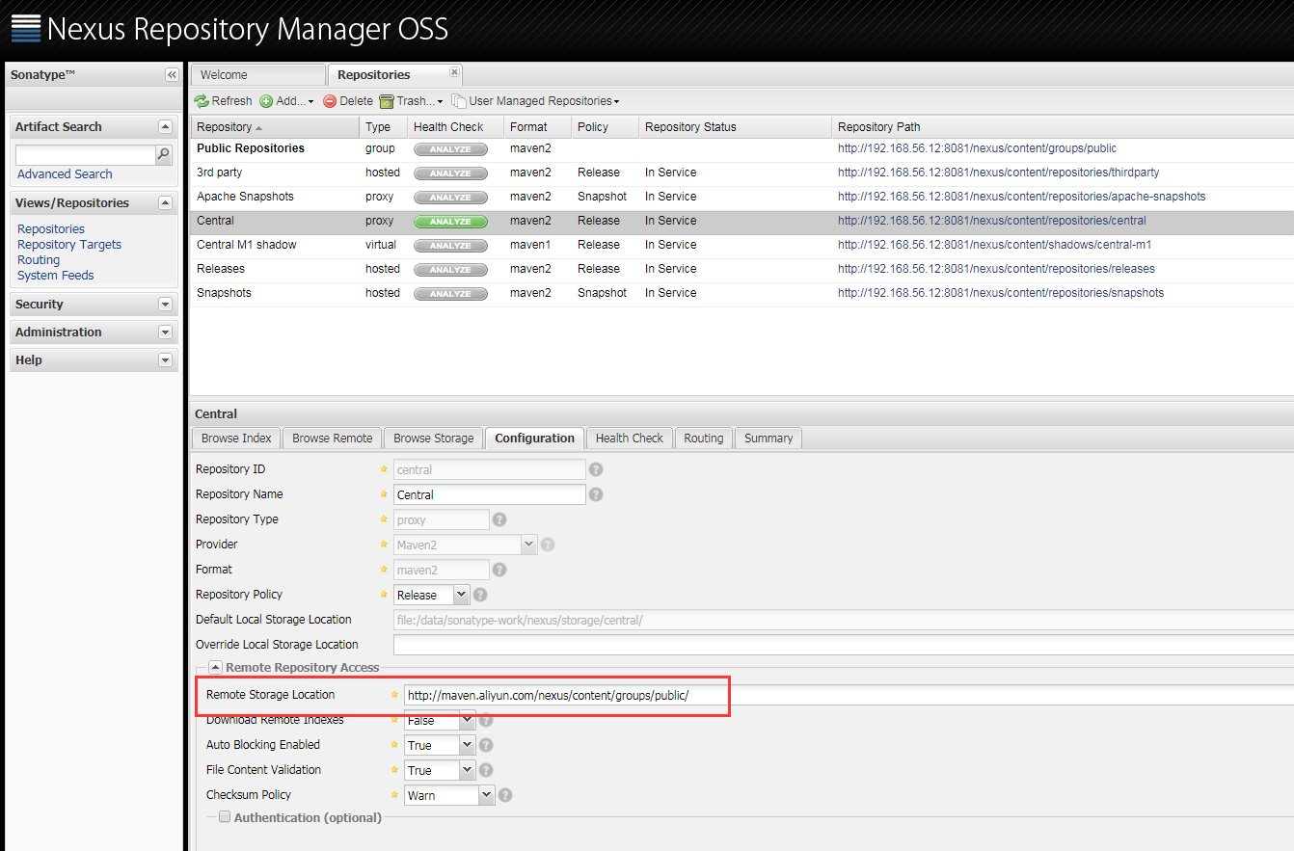Click the Delete repository button

coord(348,101)
